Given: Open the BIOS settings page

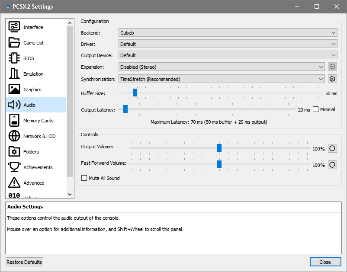Looking at the screenshot, I should pos(36,58).
